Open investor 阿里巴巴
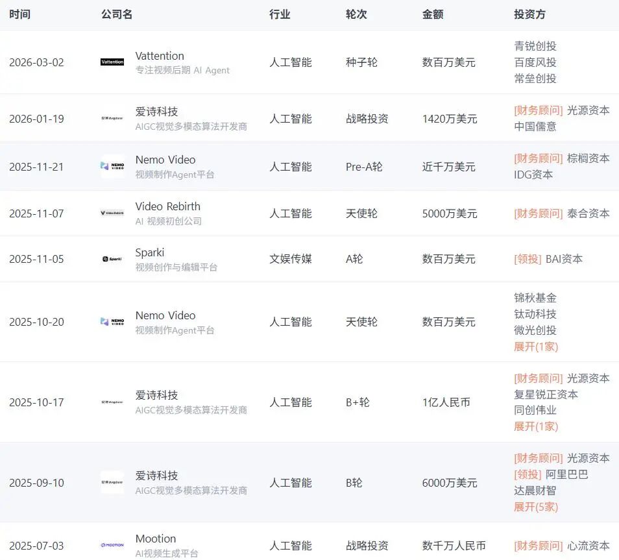The height and width of the screenshot is (560, 619). click(566, 474)
